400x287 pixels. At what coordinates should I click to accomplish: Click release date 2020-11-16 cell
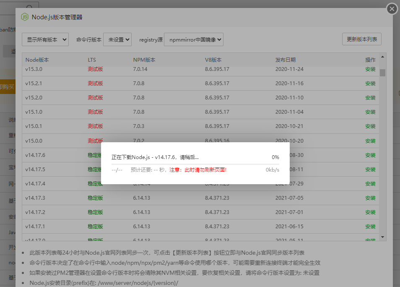click(289, 83)
